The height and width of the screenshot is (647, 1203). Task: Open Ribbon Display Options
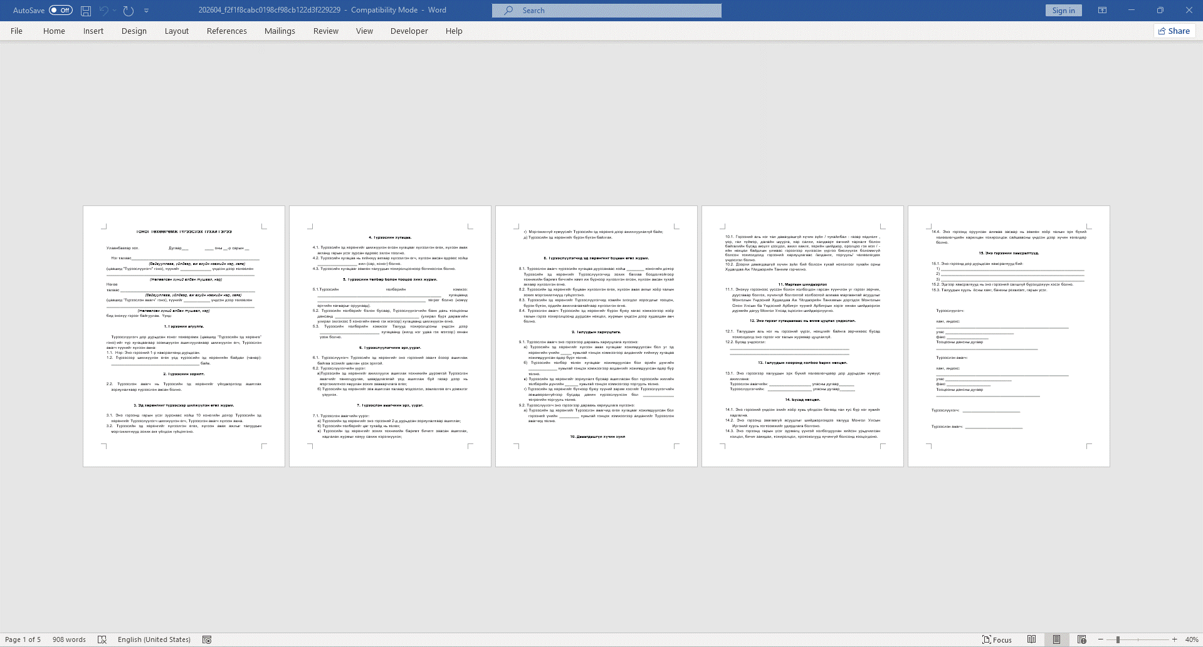pos(1102,11)
